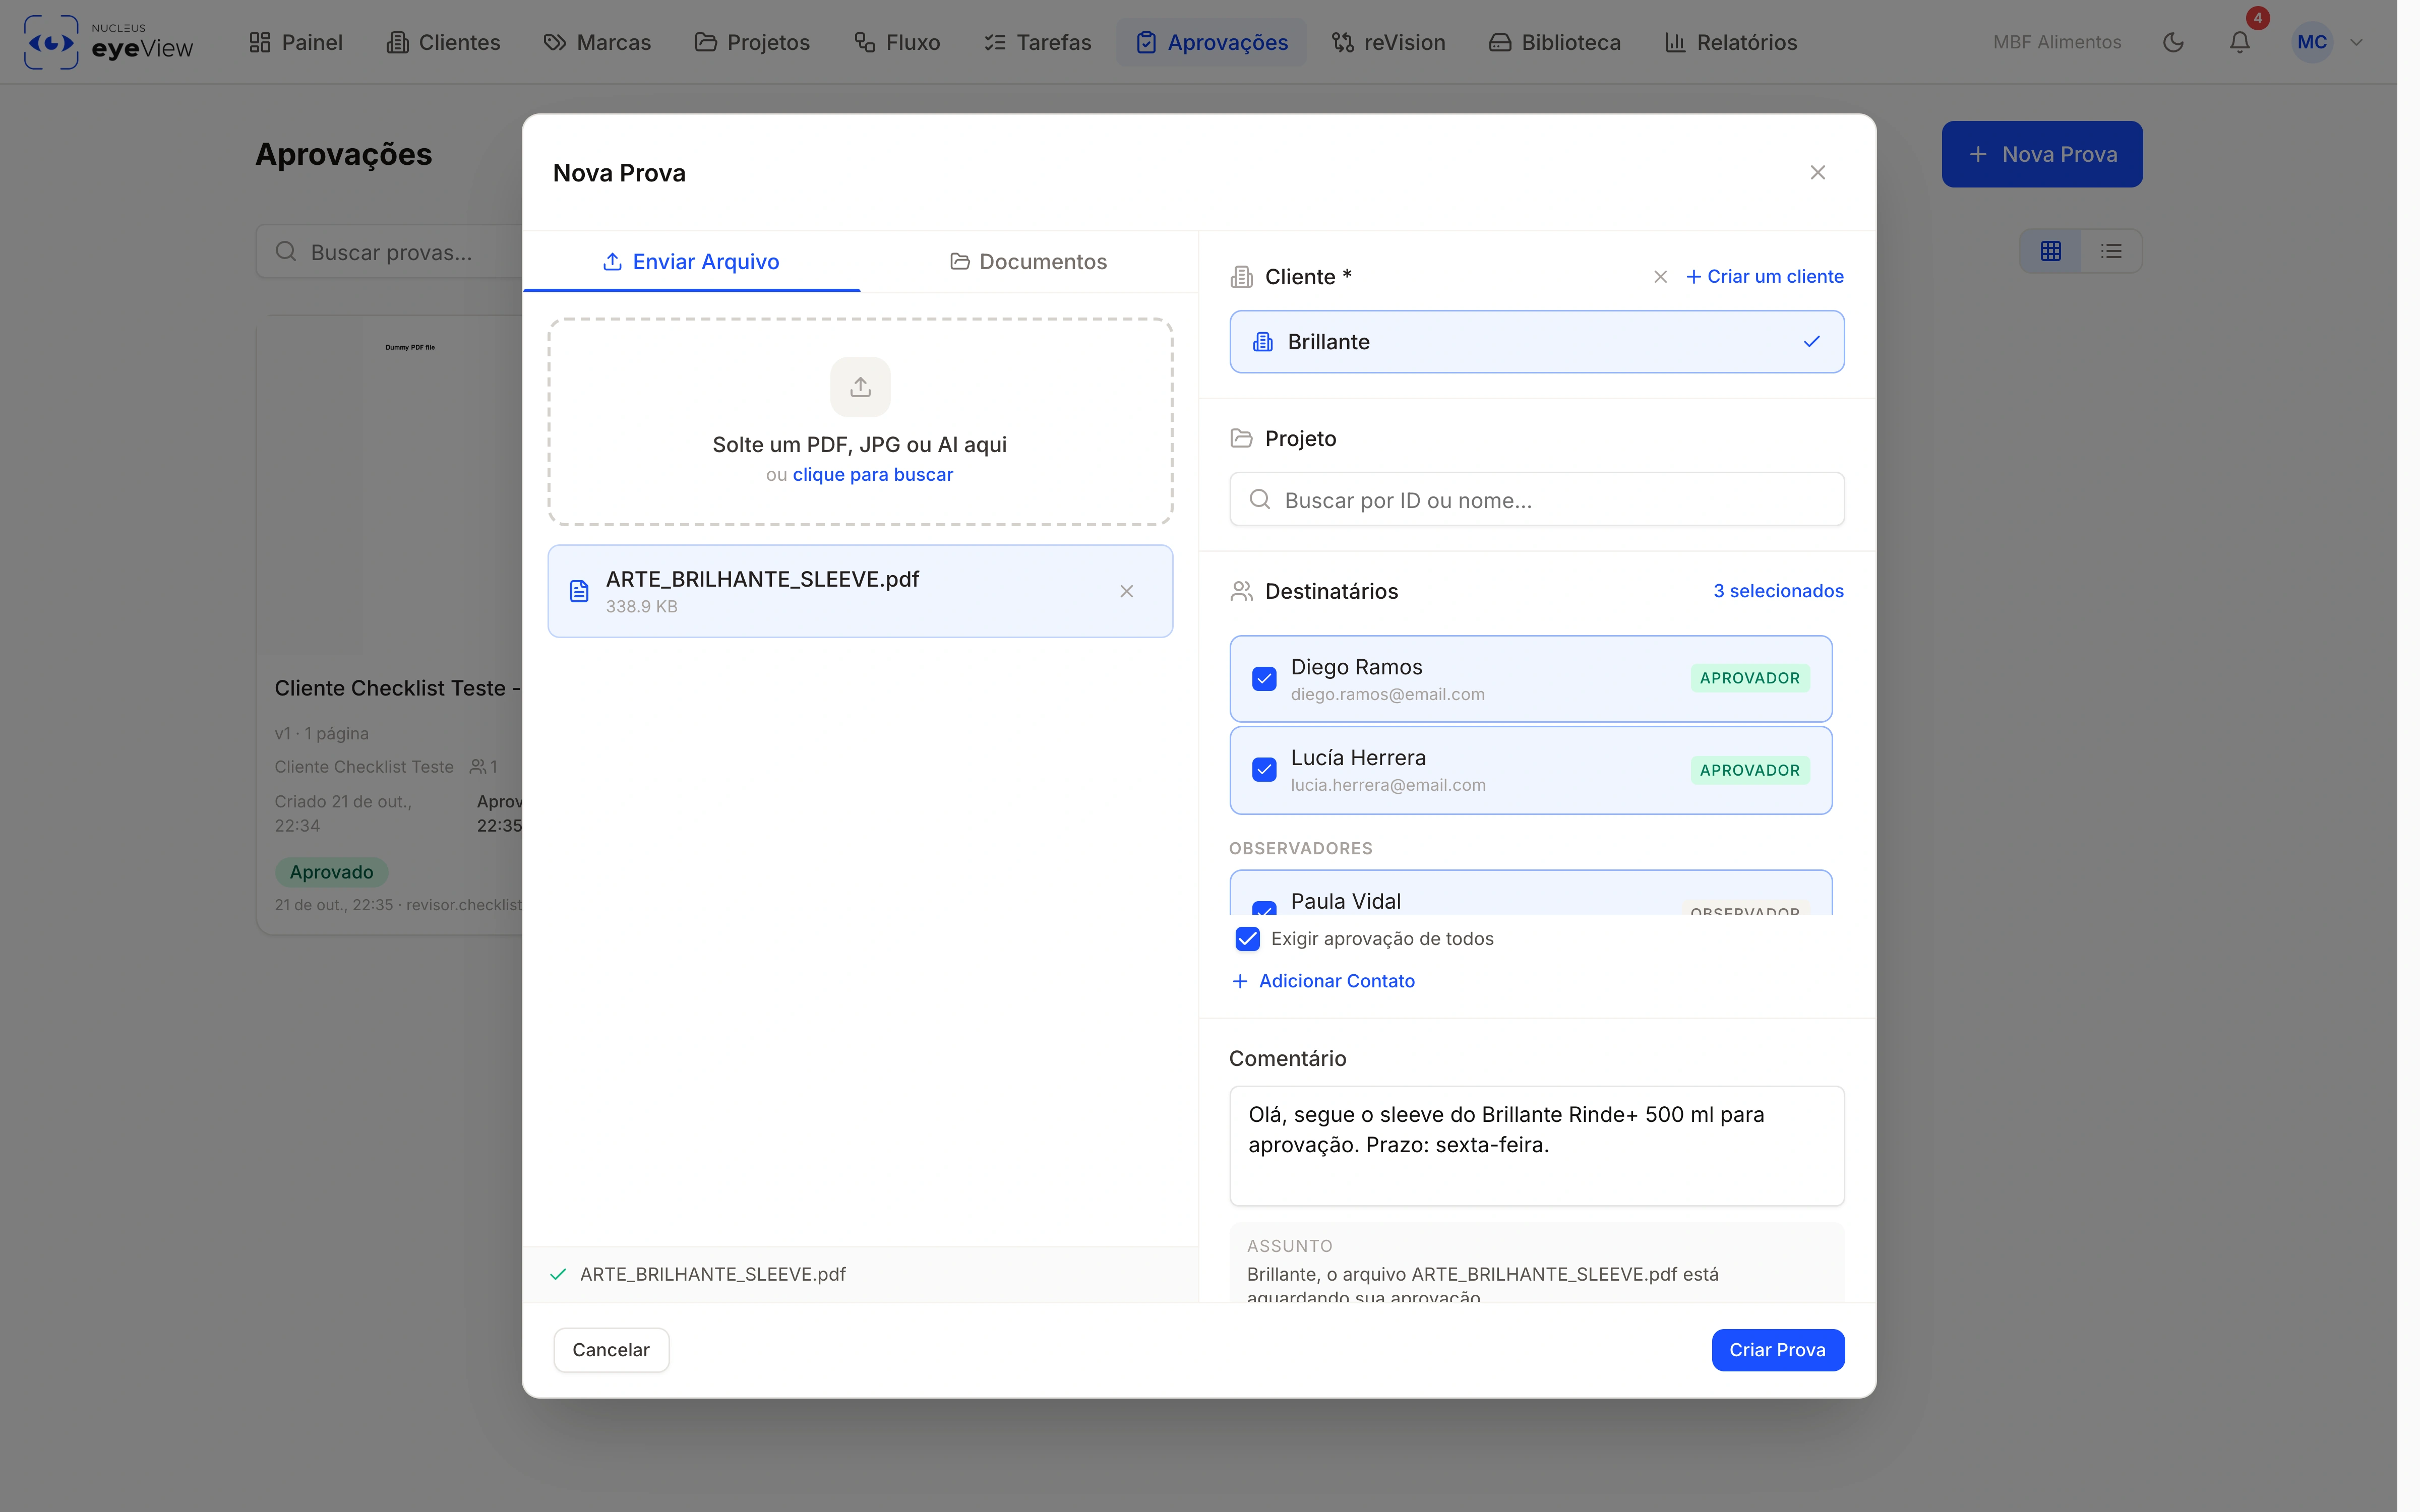Open Cliente Checklist Teste proof thumbnail
The image size is (2420, 1512).
point(390,487)
